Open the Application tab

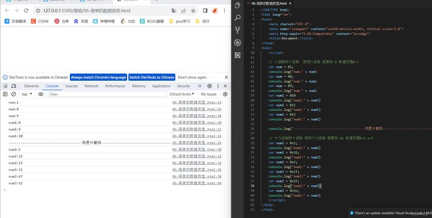click(161, 86)
